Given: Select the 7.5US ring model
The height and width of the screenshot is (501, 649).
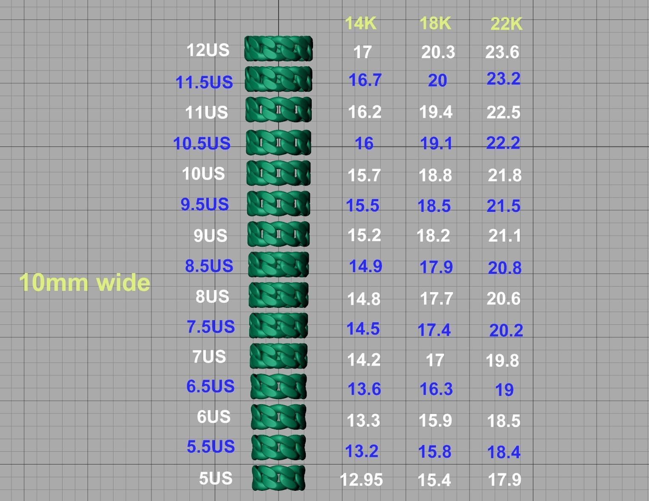Looking at the screenshot, I should pos(279,326).
